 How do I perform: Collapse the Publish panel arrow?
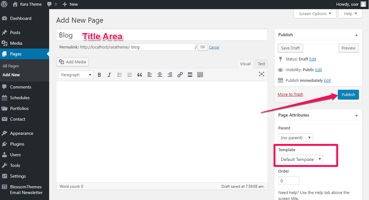[356, 35]
